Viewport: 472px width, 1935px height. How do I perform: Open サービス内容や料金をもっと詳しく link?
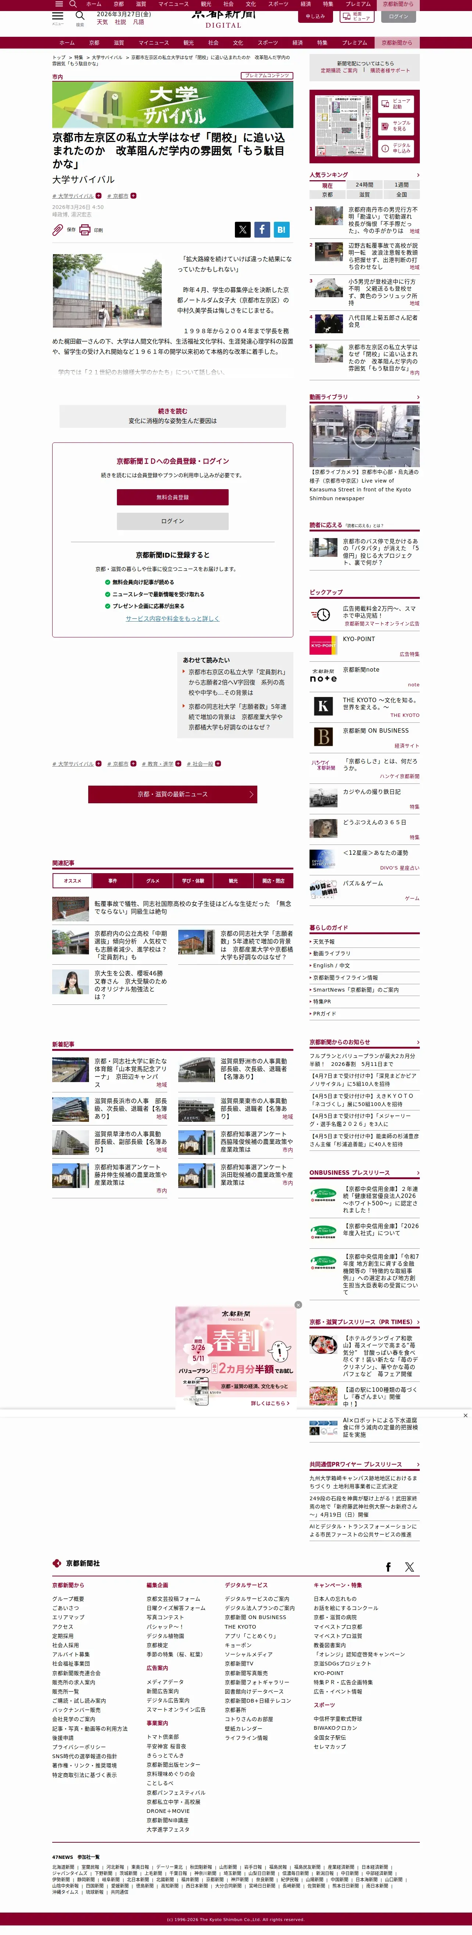(173, 619)
